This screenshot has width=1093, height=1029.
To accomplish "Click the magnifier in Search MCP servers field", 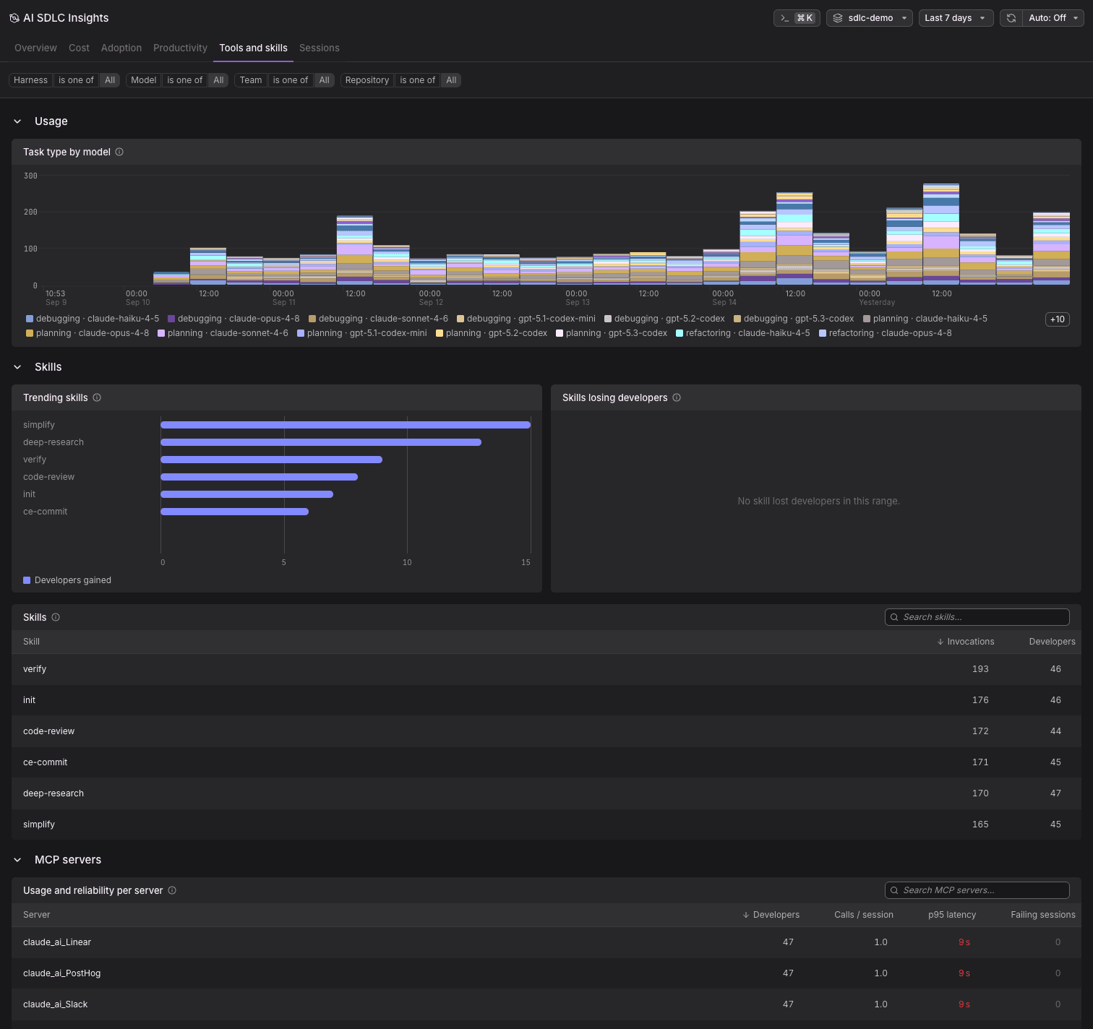I will pos(894,890).
